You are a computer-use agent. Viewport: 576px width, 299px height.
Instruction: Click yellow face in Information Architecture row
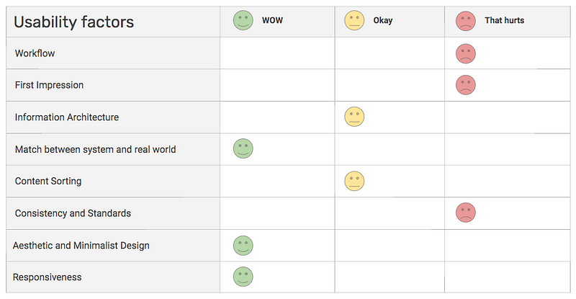[354, 117]
